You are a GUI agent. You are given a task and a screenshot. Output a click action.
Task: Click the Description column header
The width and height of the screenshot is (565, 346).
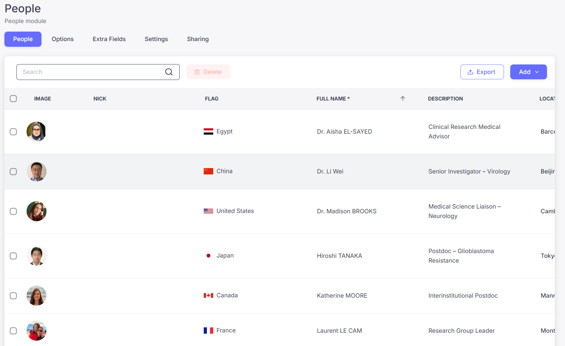tap(445, 99)
